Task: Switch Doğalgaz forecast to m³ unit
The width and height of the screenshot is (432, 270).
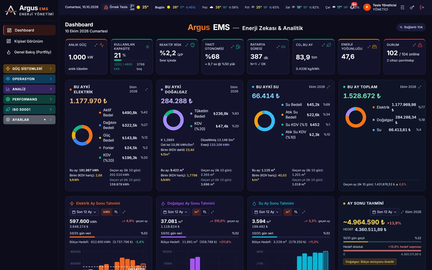Action: pyautogui.click(x=197, y=212)
